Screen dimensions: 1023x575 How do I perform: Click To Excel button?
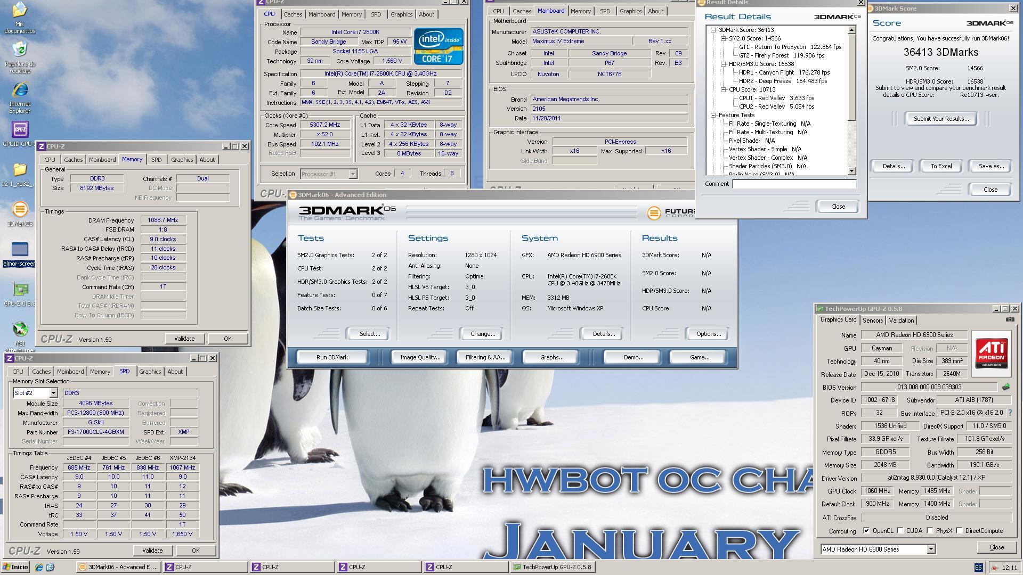941,166
